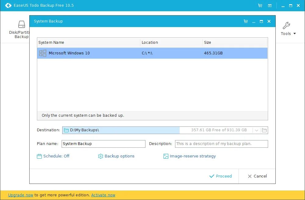Click the folder icon before D:\My Backups\

[66, 130]
